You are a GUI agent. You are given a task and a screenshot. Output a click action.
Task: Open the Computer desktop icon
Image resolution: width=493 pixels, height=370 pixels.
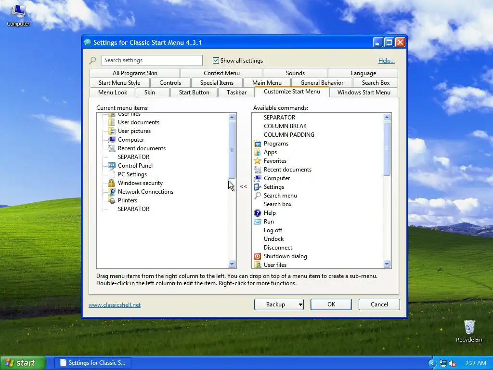[x=18, y=15]
